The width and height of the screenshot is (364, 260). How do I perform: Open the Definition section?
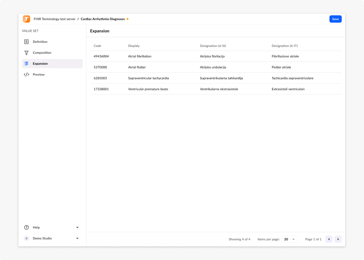[52, 42]
